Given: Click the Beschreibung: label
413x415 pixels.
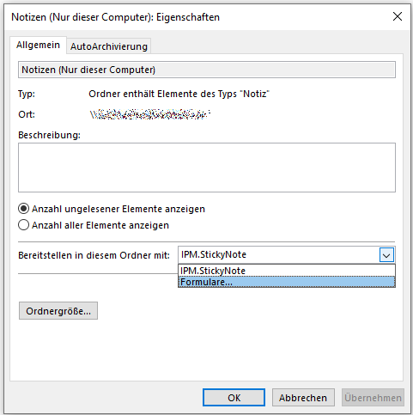Looking at the screenshot, I should [49, 135].
